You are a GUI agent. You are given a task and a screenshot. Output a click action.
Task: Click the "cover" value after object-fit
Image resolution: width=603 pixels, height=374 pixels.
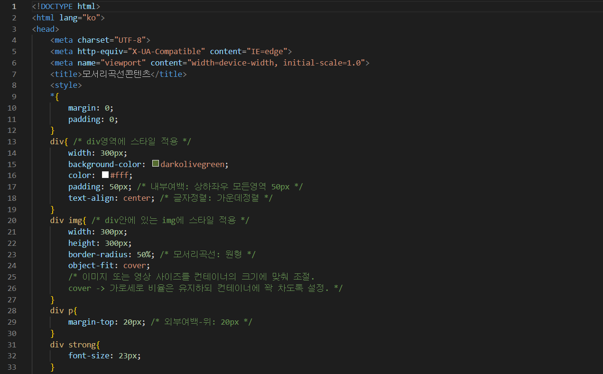134,266
